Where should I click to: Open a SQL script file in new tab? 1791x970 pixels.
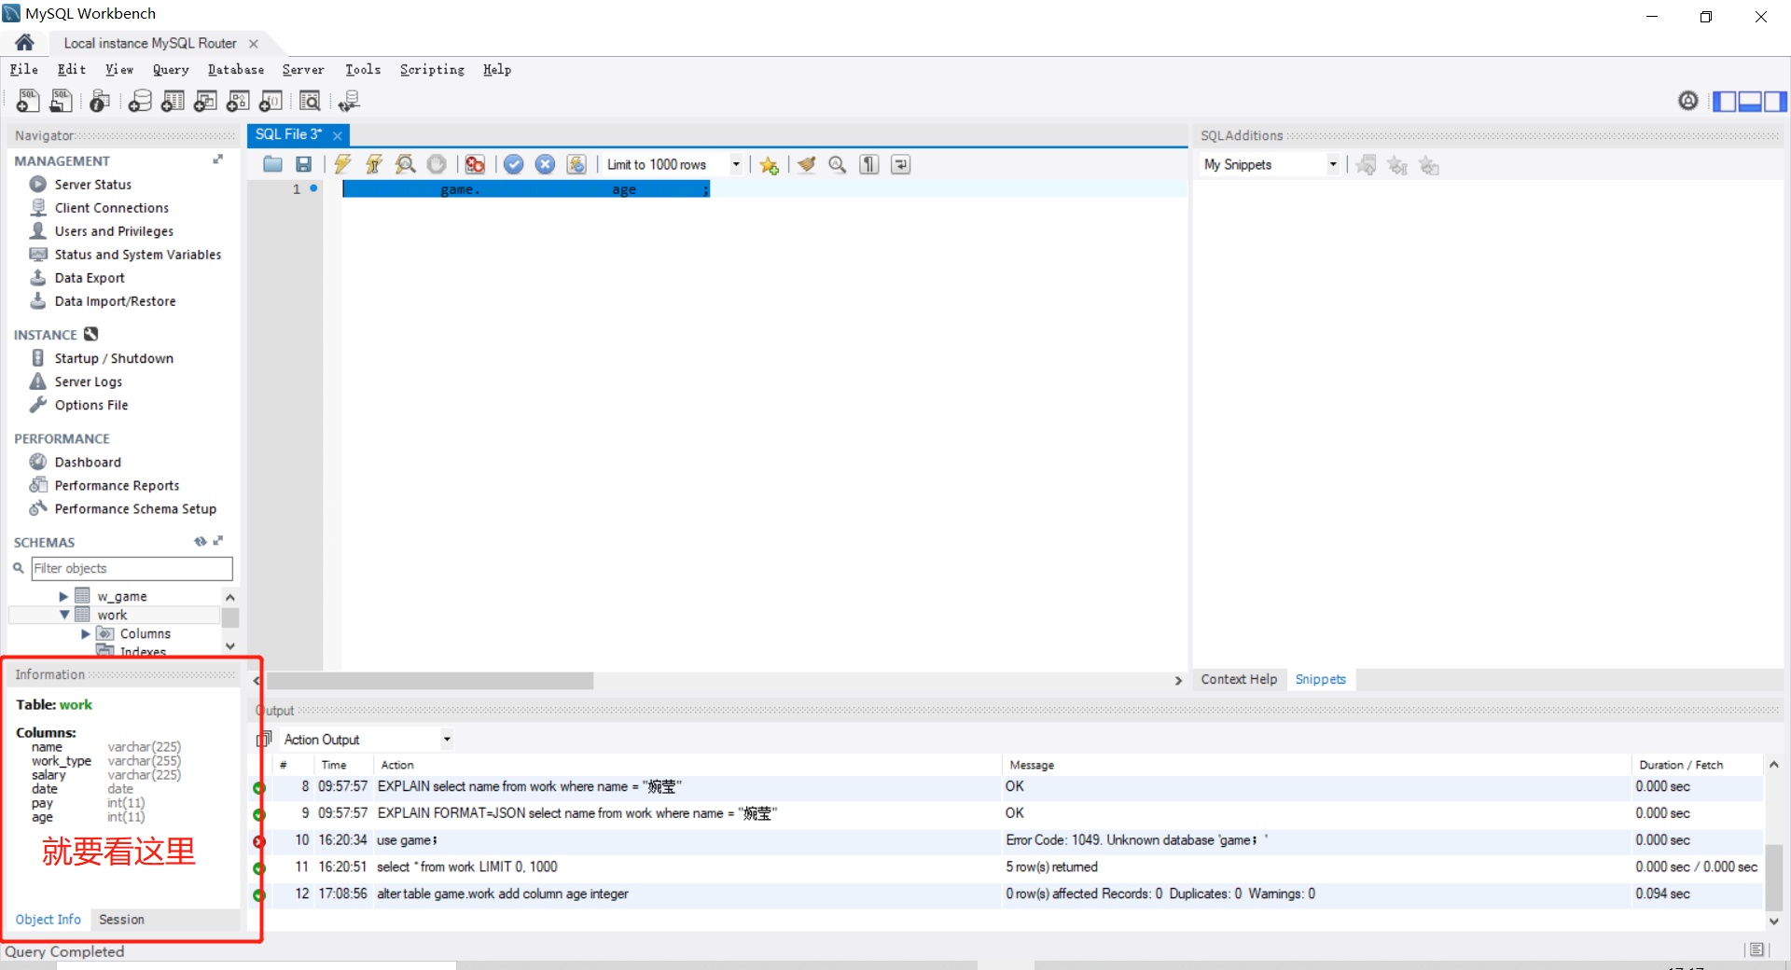click(x=61, y=101)
